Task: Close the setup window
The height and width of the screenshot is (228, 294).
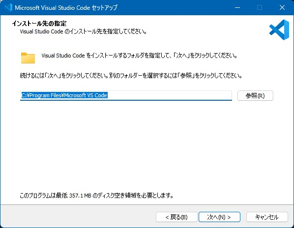Action: [282, 7]
